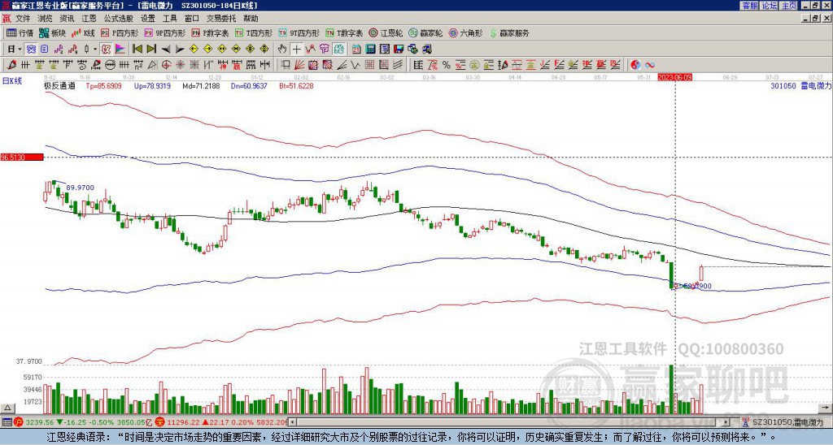This screenshot has height=445, width=833.
Task: Jump to last bar with green skip-forward icon
Action: 151,50
